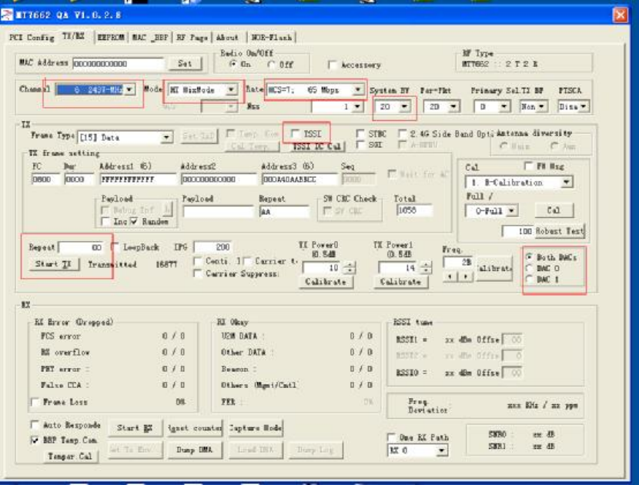Select the DAC 1 radio button
This screenshot has width=639, height=485.
[x=530, y=279]
